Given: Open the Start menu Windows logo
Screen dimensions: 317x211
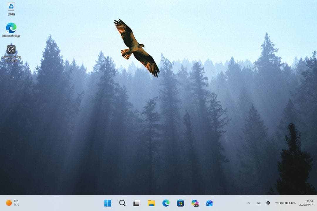Looking at the screenshot, I should (x=108, y=203).
